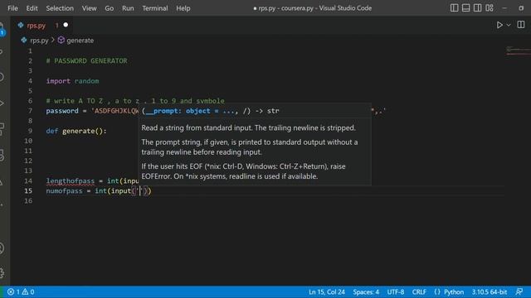This screenshot has width=531, height=298.
Task: Click the cube icon beside generate breadcrumb
Action: [61, 41]
